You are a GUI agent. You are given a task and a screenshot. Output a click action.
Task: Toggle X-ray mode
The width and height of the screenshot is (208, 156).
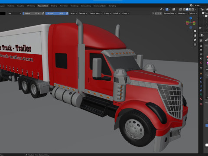180,10
